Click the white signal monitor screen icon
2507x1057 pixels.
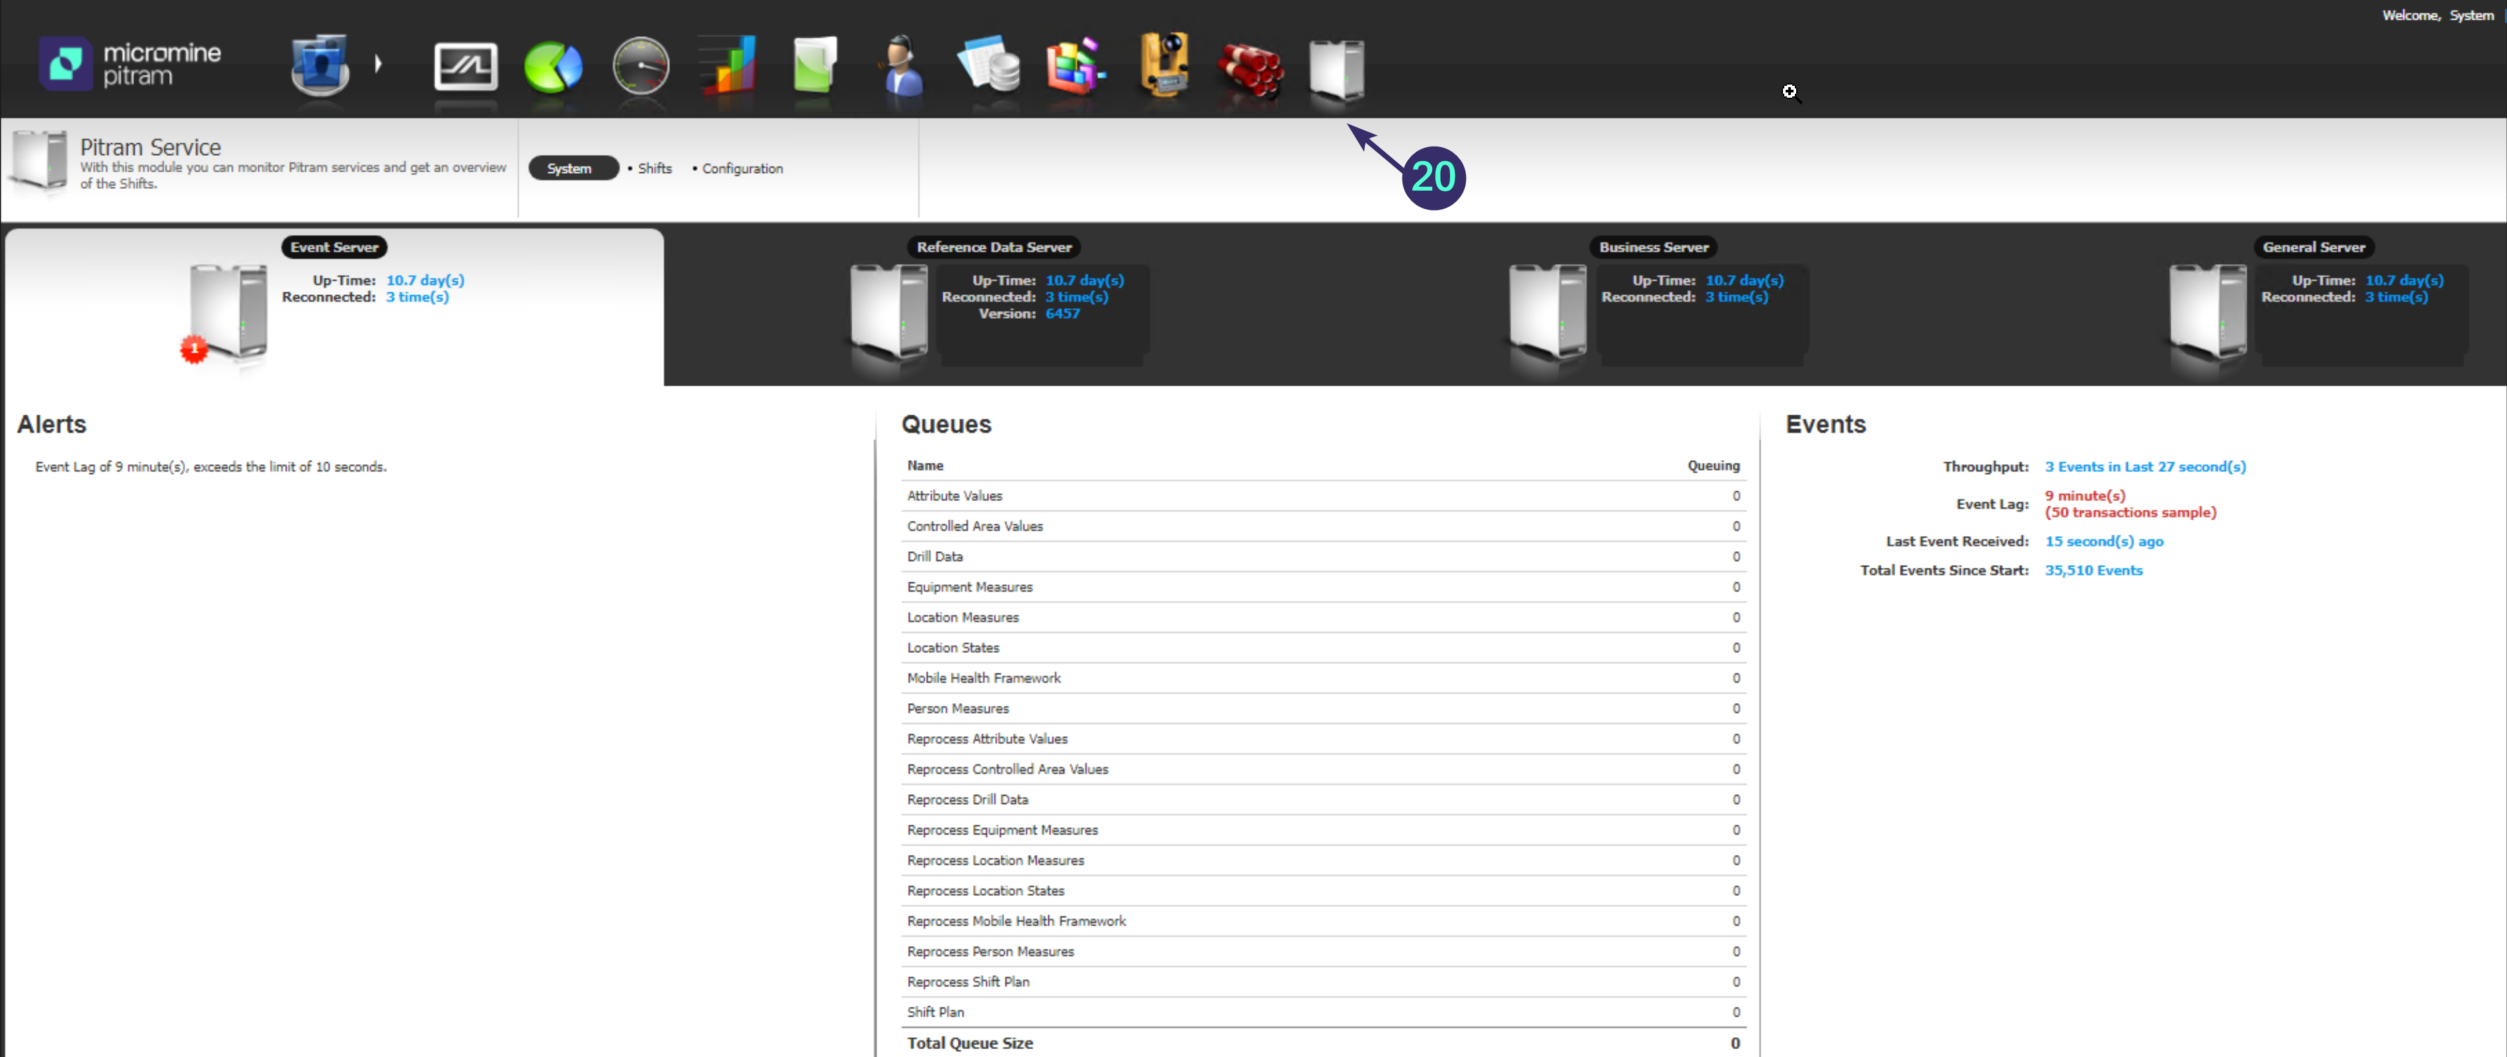(x=465, y=66)
